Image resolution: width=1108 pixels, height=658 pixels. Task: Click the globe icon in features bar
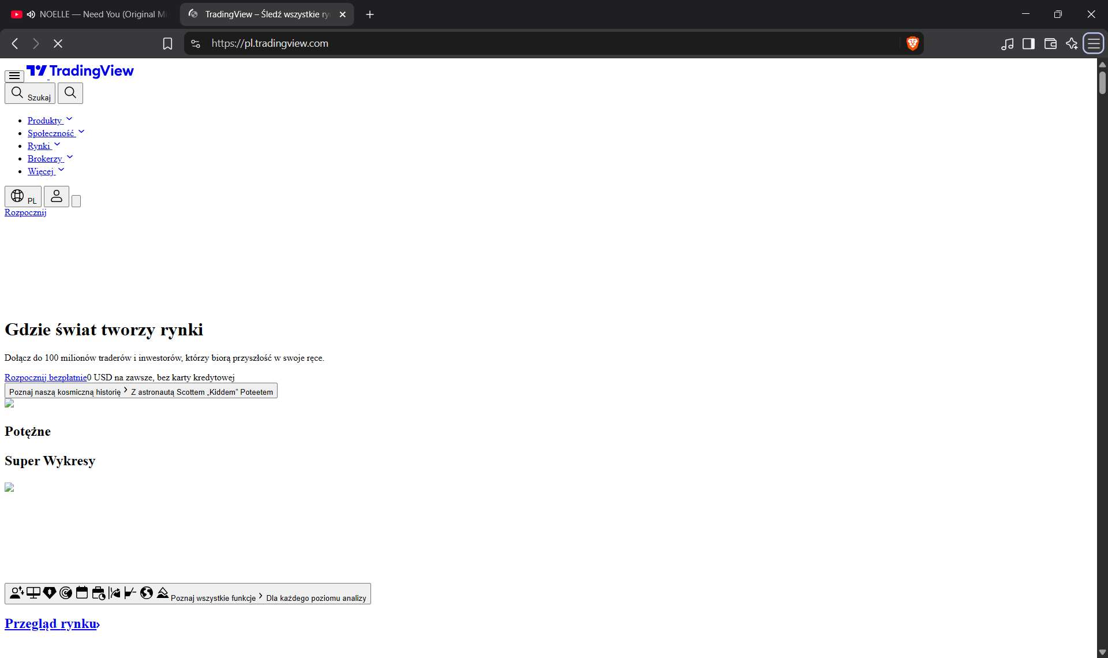tap(147, 593)
